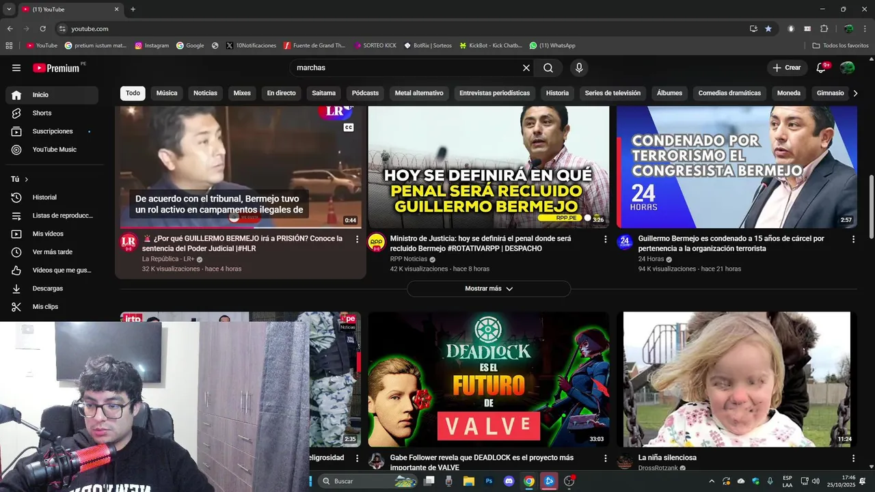Select the En directo filter chip
This screenshot has width=875, height=492.
point(282,93)
